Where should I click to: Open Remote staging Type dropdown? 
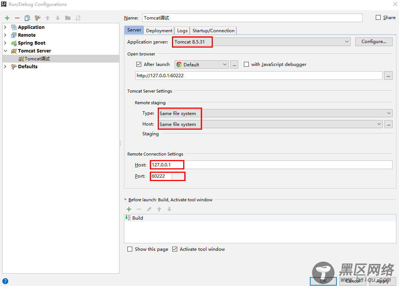point(275,113)
